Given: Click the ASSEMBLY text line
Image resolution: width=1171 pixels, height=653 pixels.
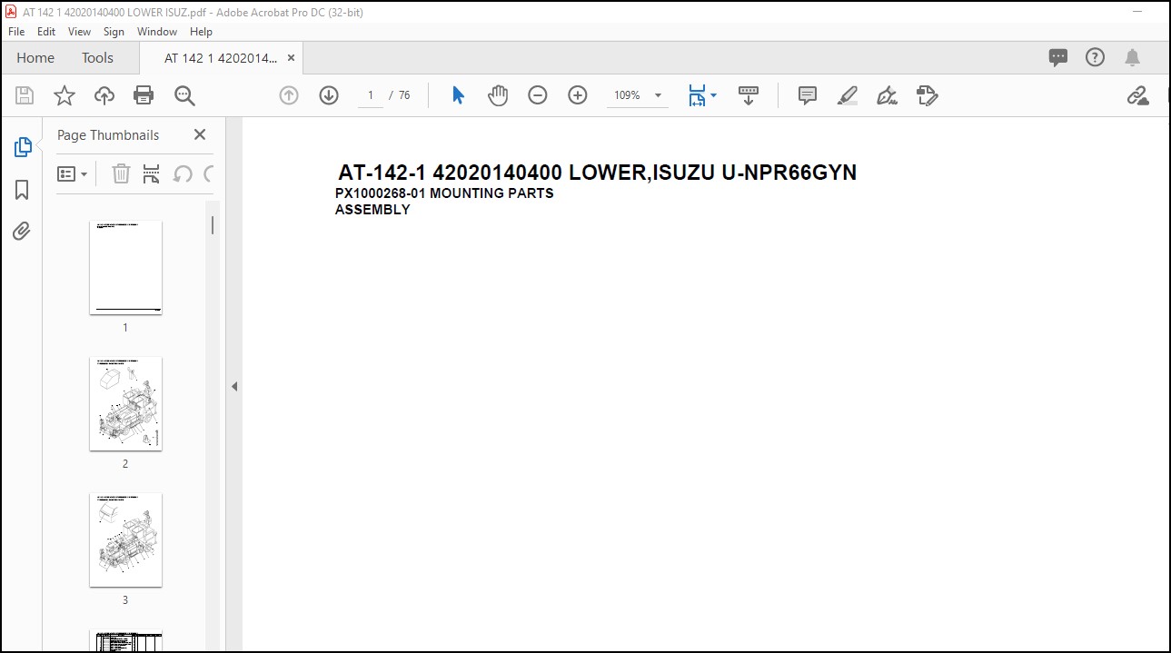Looking at the screenshot, I should tap(372, 210).
